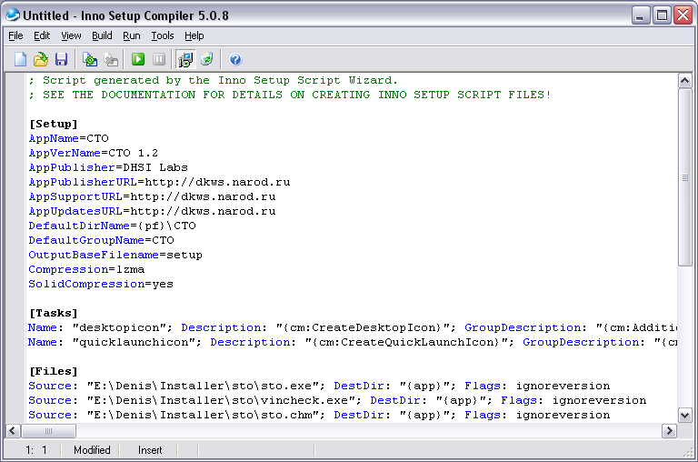Click the sto.chm source line
698x462 pixels.
pos(319,415)
